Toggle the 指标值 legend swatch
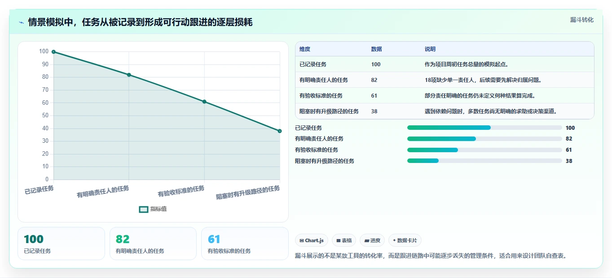The image size is (612, 278). (144, 209)
